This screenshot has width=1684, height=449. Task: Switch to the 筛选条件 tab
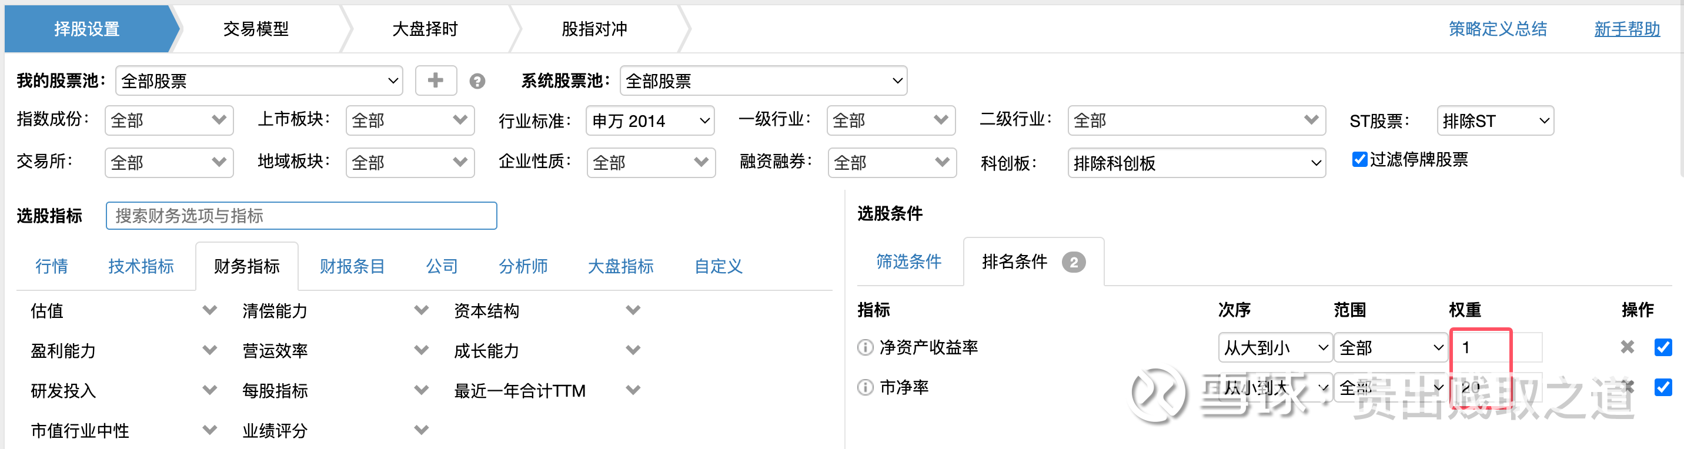(908, 262)
